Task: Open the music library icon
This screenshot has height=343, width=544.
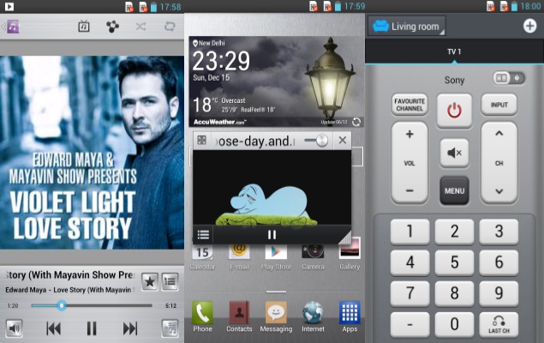Action: (11, 27)
